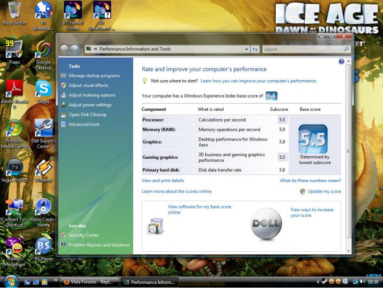Switch to the Vista Forums Firefox taskbar button
The height and width of the screenshot is (288, 383).
(89, 282)
